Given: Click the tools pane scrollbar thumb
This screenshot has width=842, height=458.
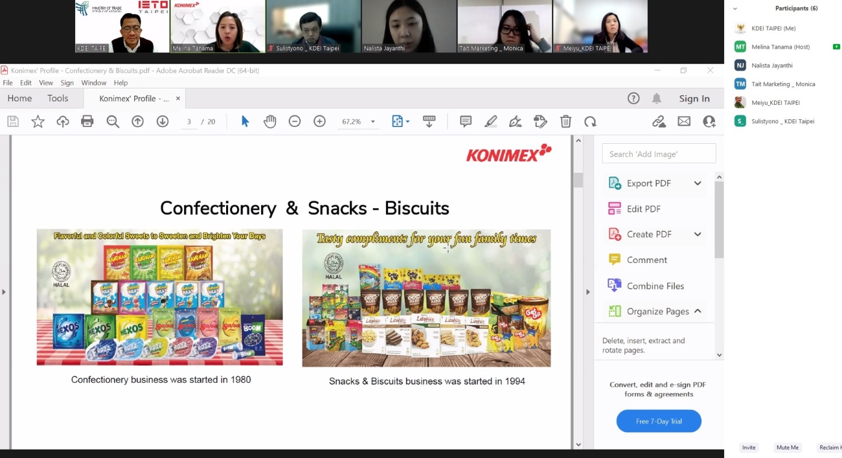Looking at the screenshot, I should [x=719, y=220].
